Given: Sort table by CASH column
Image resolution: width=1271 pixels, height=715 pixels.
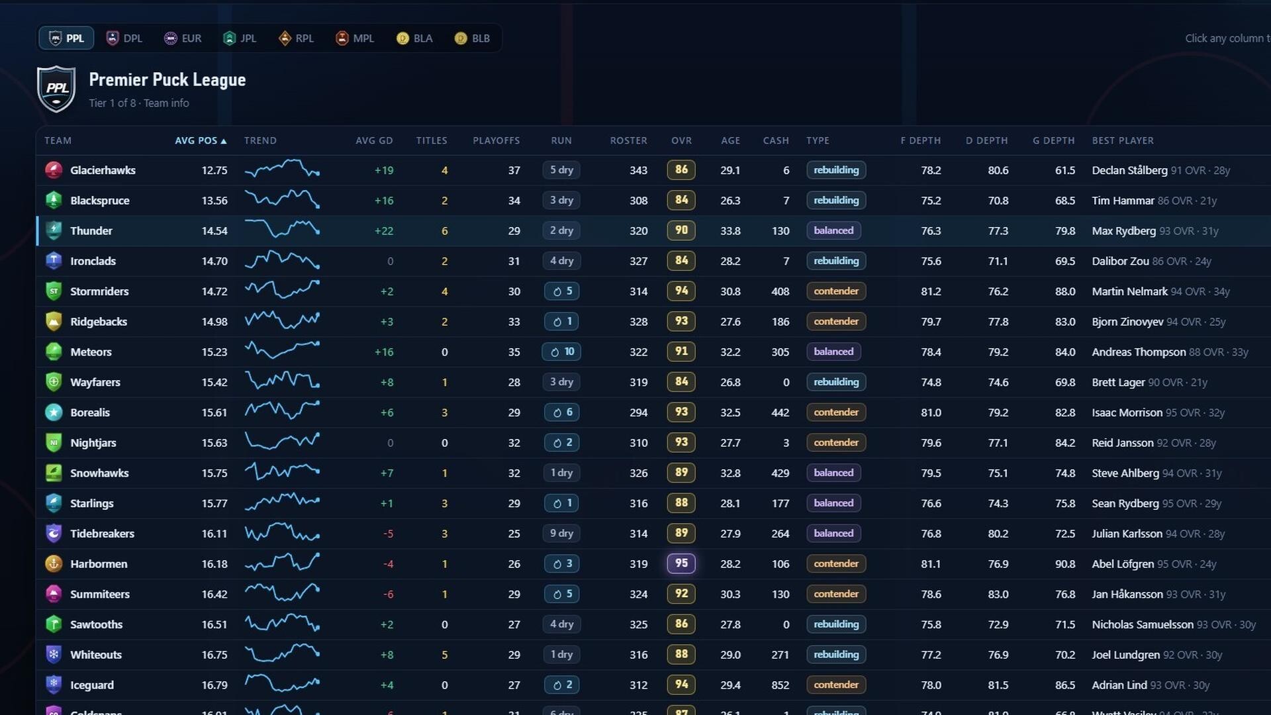Looking at the screenshot, I should click(776, 140).
